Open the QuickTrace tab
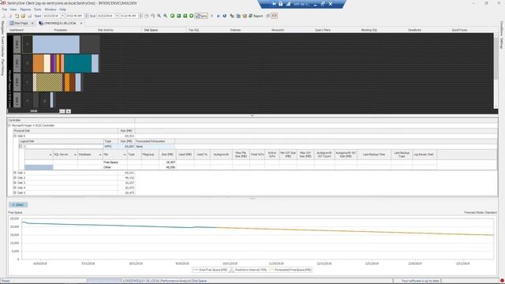Screen dimensions: 505x284 [x=459, y=30]
